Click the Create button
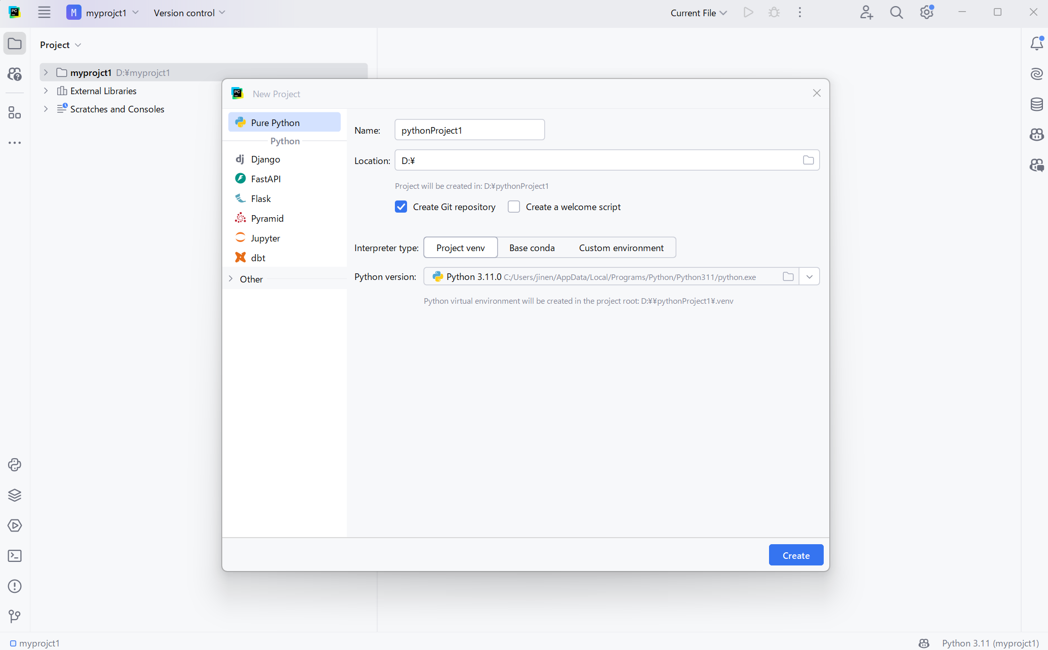Screen dimensions: 1048x650 [795, 555]
